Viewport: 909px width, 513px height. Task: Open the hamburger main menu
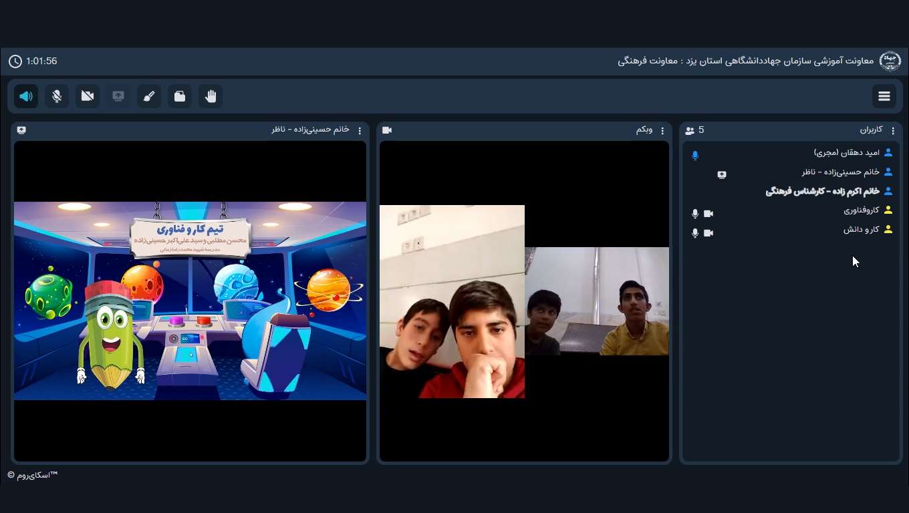pyautogui.click(x=884, y=96)
